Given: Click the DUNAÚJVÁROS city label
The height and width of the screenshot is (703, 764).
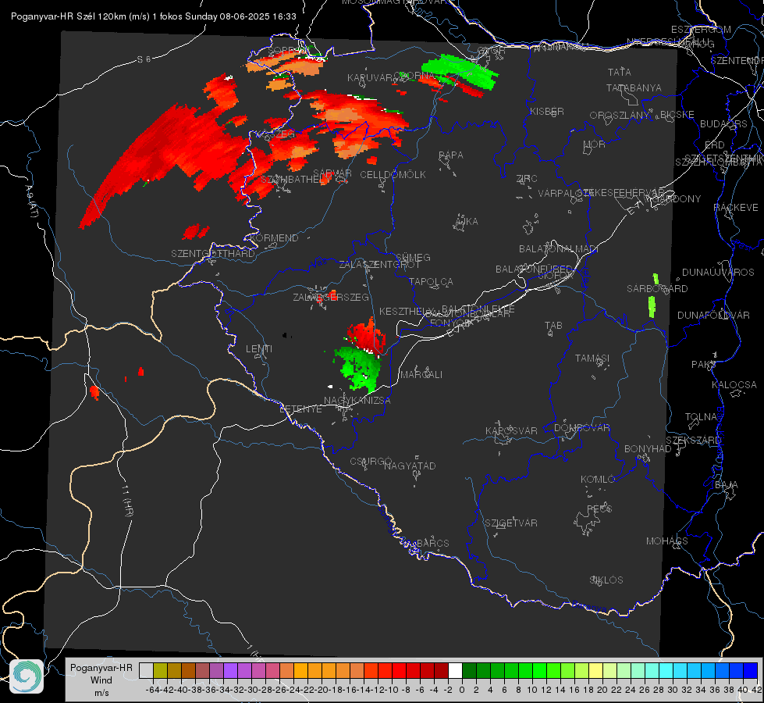Looking at the screenshot, I should 718,272.
